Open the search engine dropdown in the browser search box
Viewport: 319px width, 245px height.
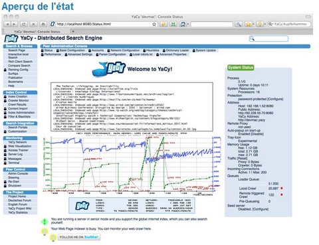(x=270, y=24)
